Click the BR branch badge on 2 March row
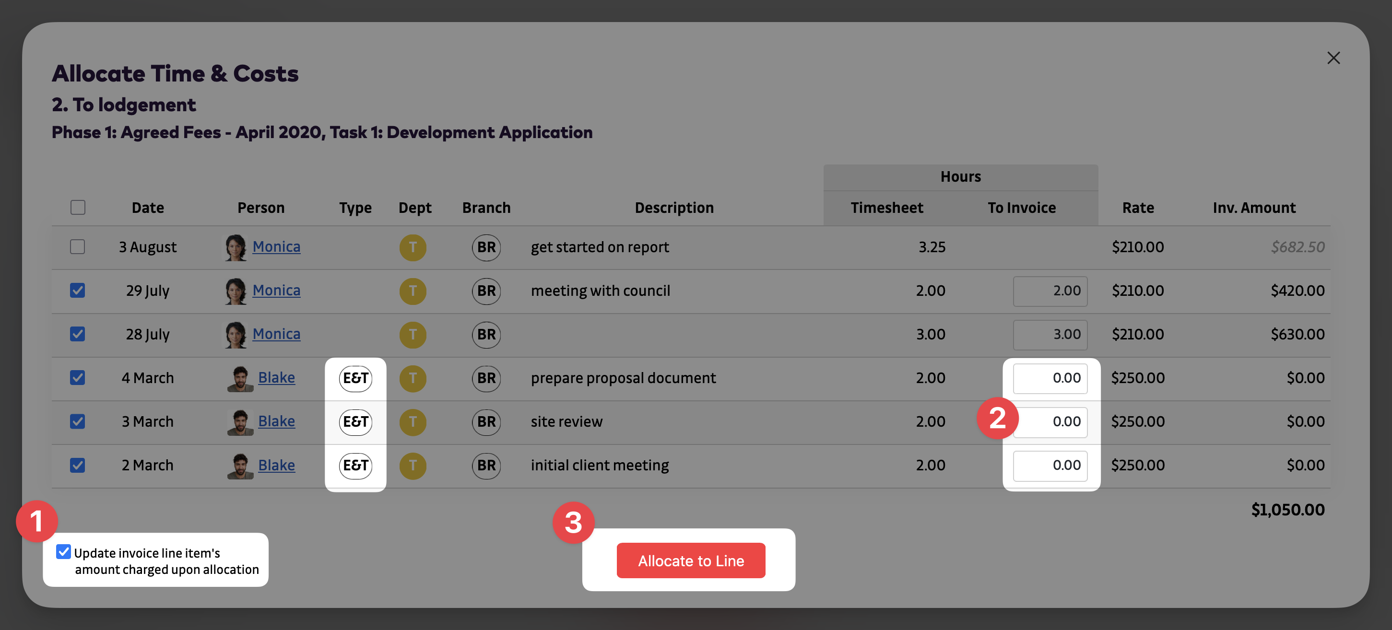 coord(486,465)
